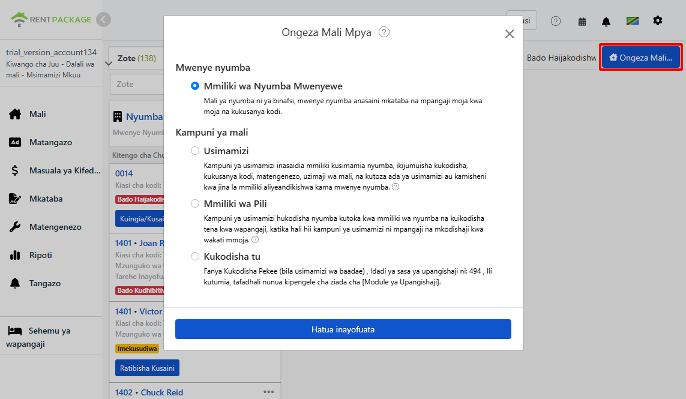Screen dimensions: 686x399
Task: Open the Nyumba property link
Action: tap(145, 117)
